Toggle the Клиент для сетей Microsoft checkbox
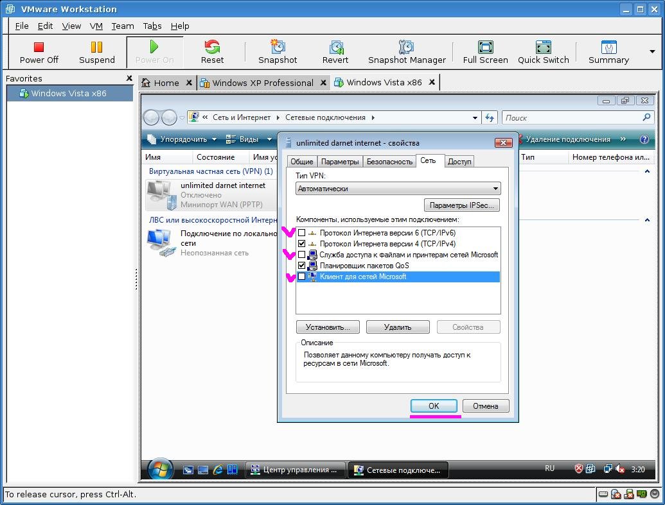 click(301, 277)
